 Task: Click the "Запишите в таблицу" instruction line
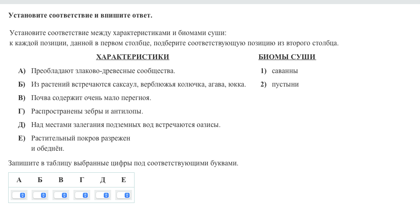[x=123, y=163]
